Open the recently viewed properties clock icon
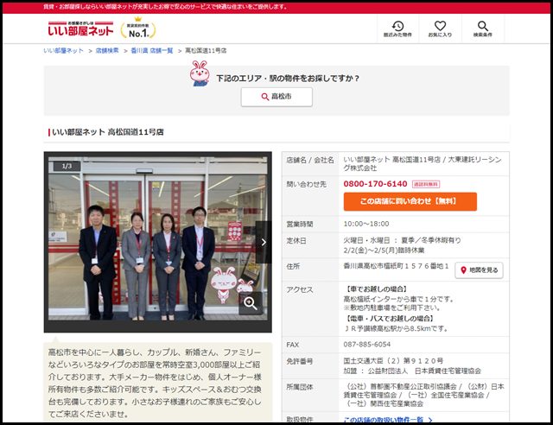The height and width of the screenshot is (425, 553). tap(397, 29)
